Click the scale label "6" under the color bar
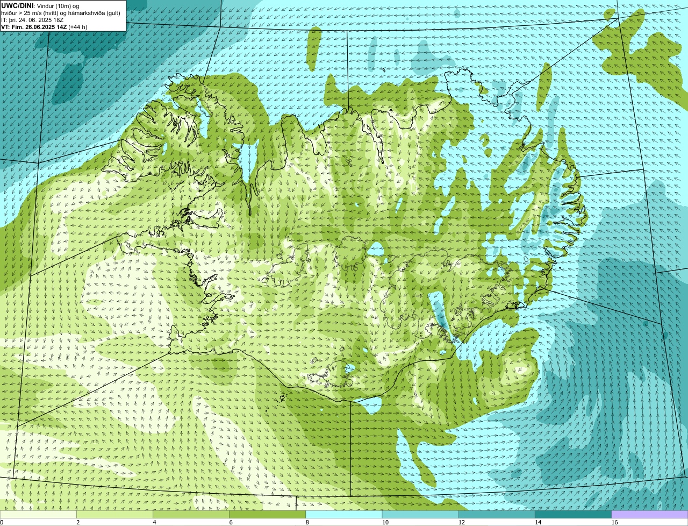 (x=231, y=522)
